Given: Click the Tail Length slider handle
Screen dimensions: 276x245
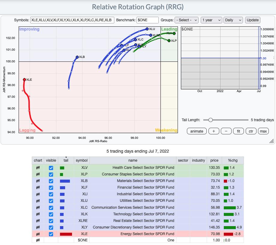Looking at the screenshot, I should click(211, 120).
